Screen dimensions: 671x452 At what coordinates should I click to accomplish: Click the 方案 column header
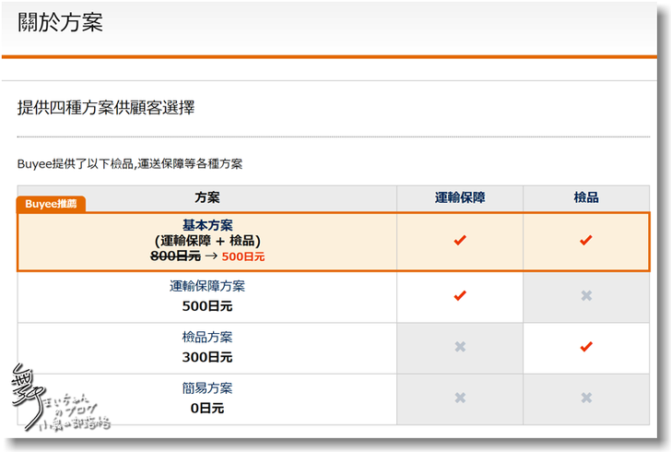point(207,197)
